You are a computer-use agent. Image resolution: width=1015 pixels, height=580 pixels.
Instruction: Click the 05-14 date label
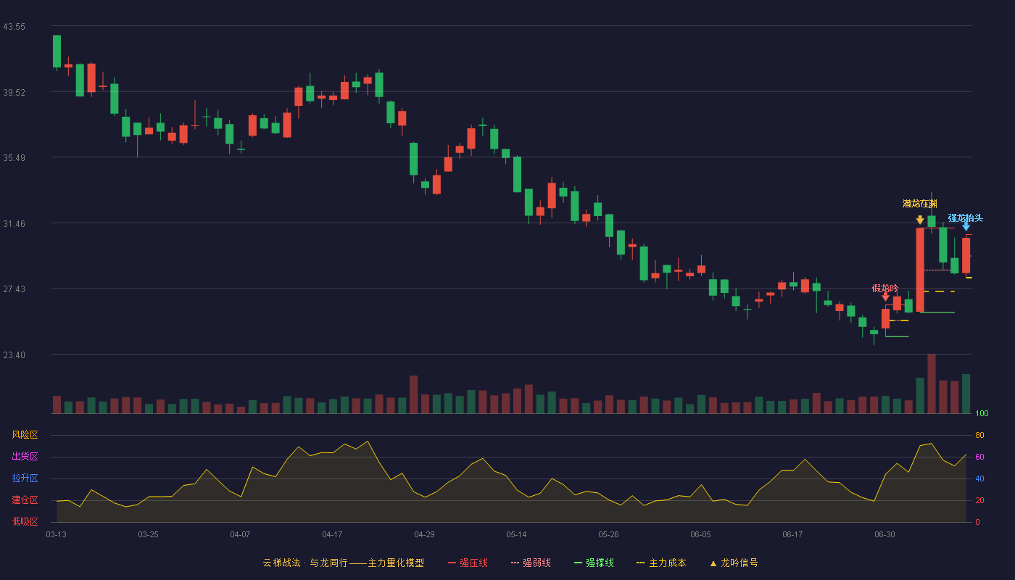pos(516,534)
